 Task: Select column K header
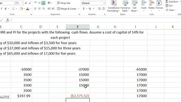[173, 27]
